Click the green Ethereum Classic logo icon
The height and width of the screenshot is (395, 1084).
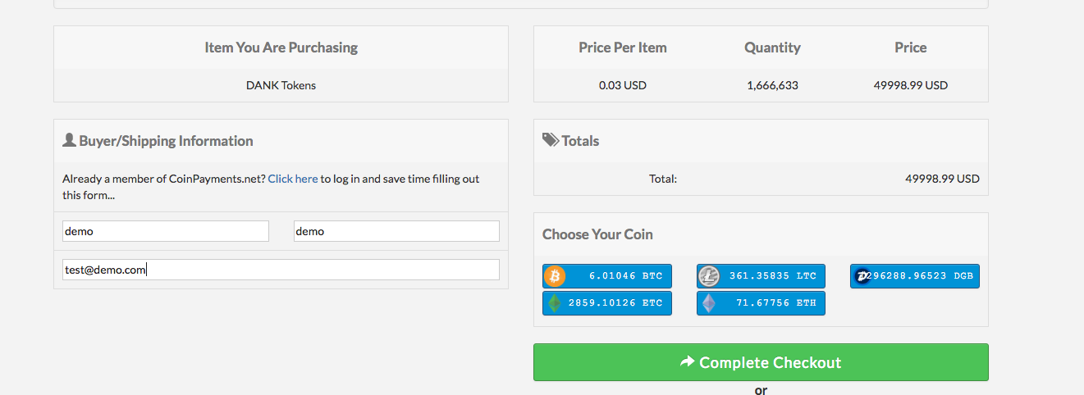pos(555,303)
